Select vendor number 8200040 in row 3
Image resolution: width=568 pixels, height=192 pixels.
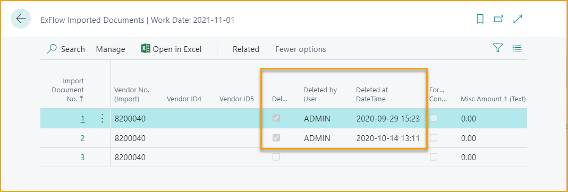[130, 158]
